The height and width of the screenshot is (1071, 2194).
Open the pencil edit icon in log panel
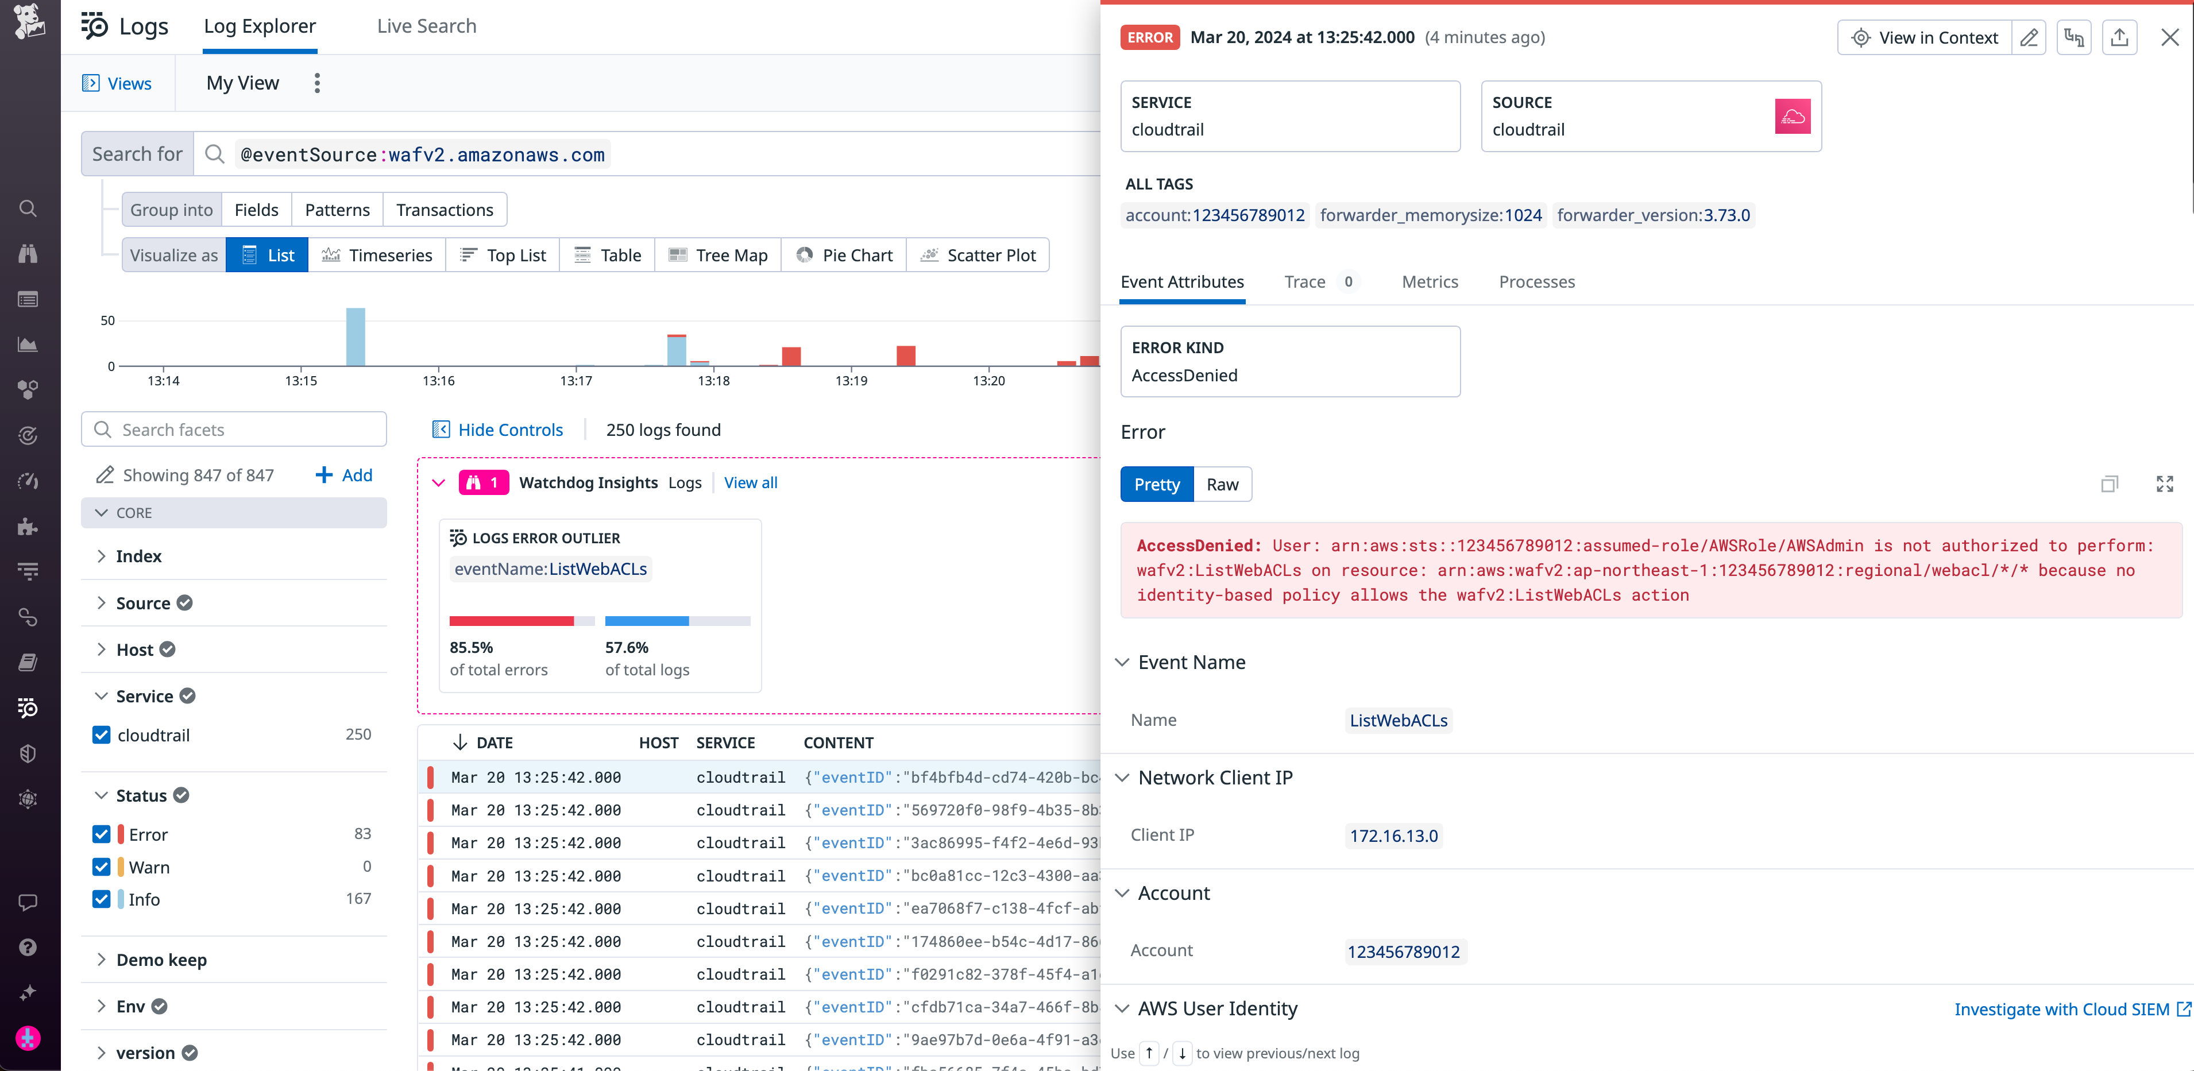(2030, 37)
